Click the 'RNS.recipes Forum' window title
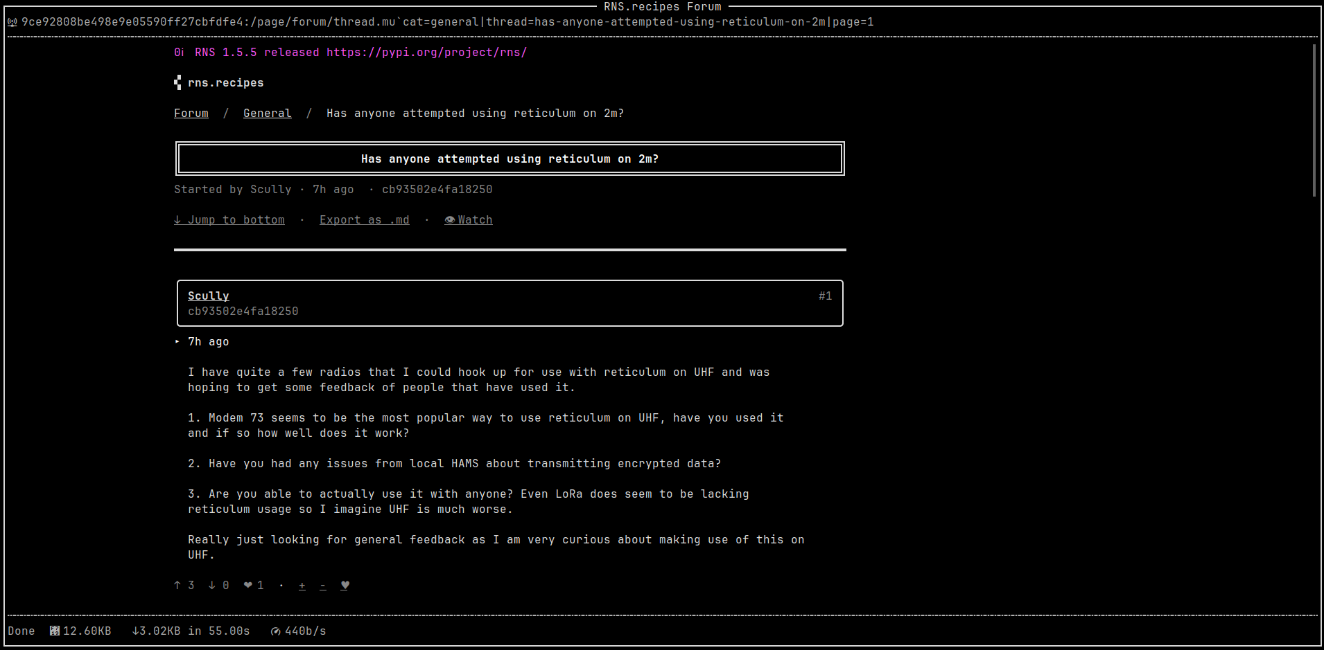Image resolution: width=1324 pixels, height=650 pixels. 663,7
